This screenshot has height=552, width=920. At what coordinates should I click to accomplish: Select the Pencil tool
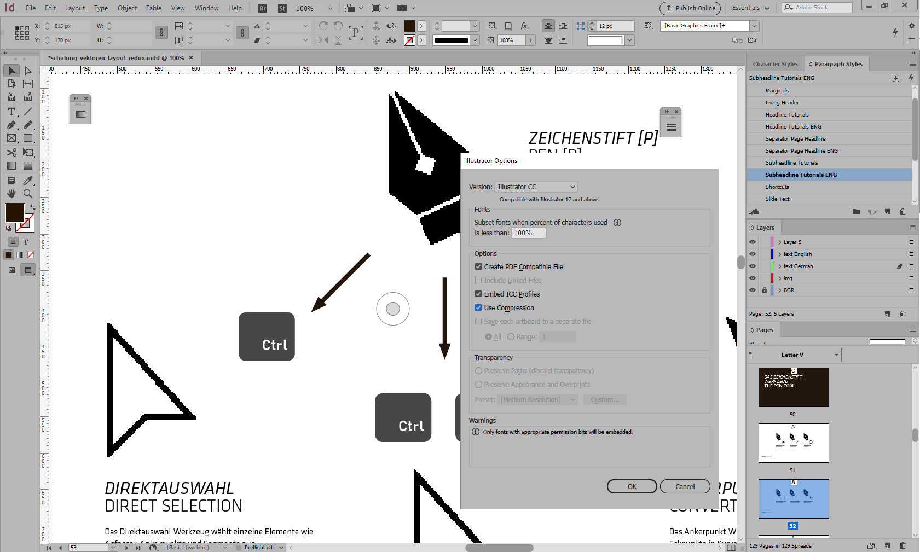(28, 125)
